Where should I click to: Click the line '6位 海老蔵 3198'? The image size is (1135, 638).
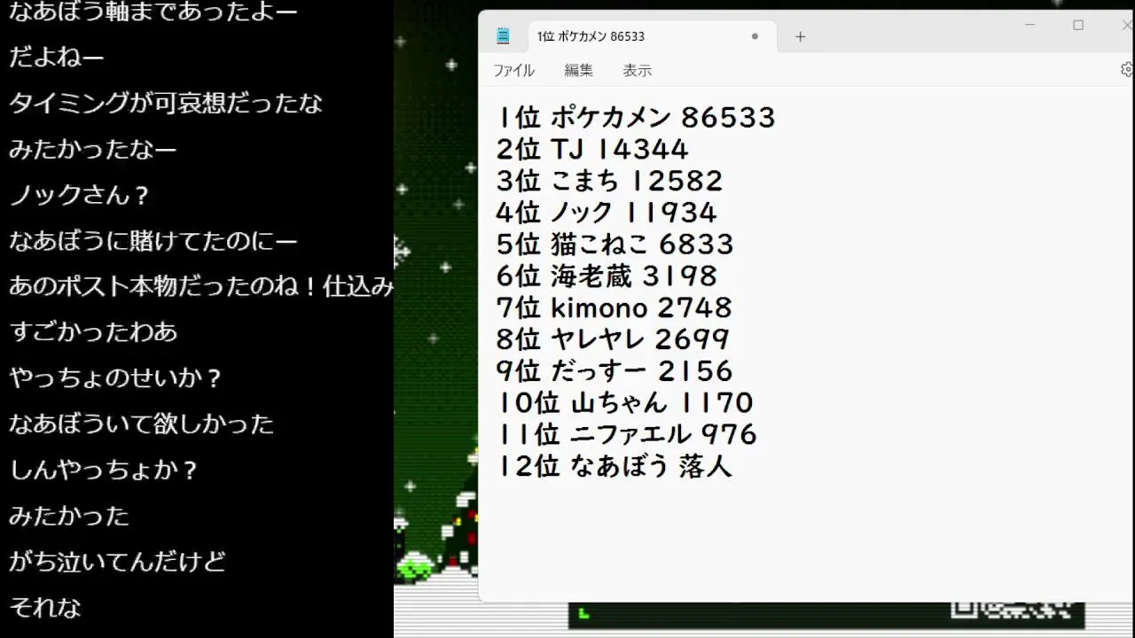607,276
